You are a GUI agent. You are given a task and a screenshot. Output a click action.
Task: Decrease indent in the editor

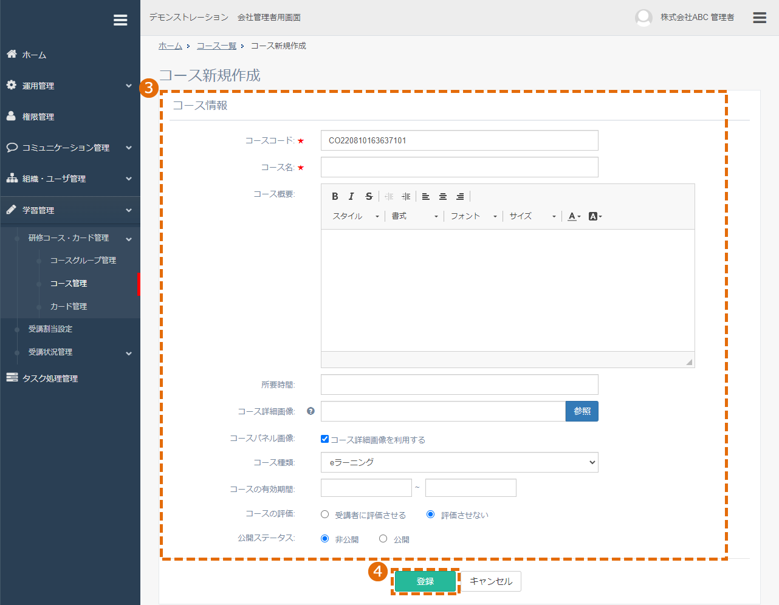click(389, 196)
